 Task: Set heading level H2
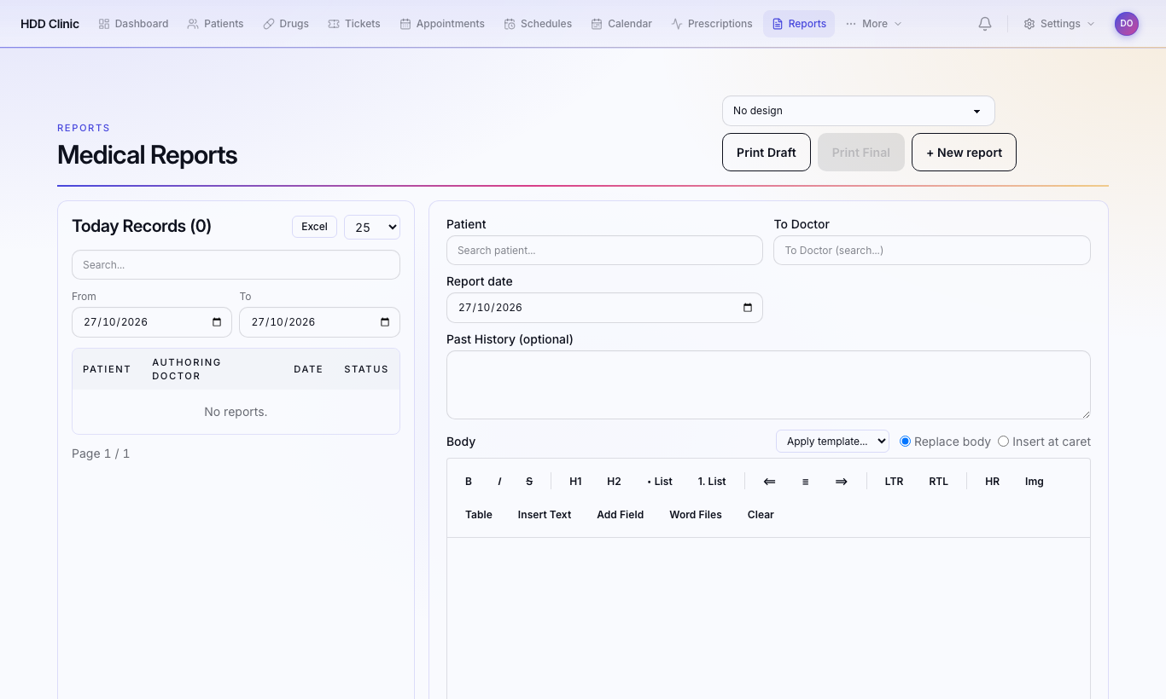pyautogui.click(x=614, y=482)
